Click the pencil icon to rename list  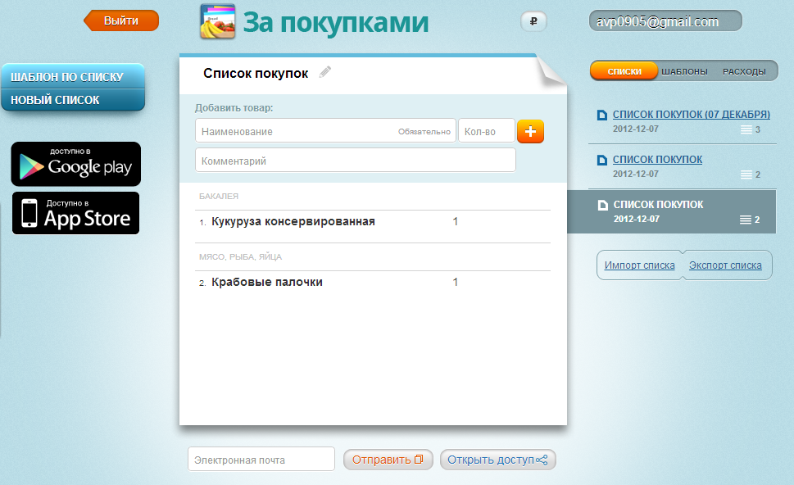325,73
